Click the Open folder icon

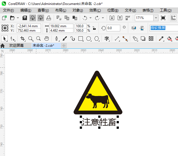(12, 18)
